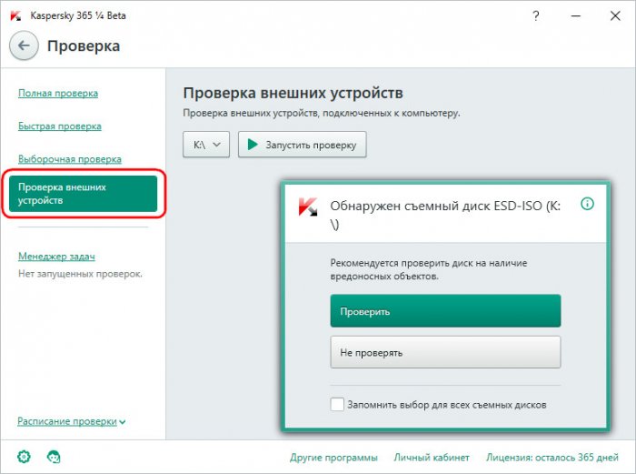Viewport: 636px width, 474px height.
Task: Click 'Обнаружен съемный диск ESD-ISO' popup title
Action: pos(445,215)
